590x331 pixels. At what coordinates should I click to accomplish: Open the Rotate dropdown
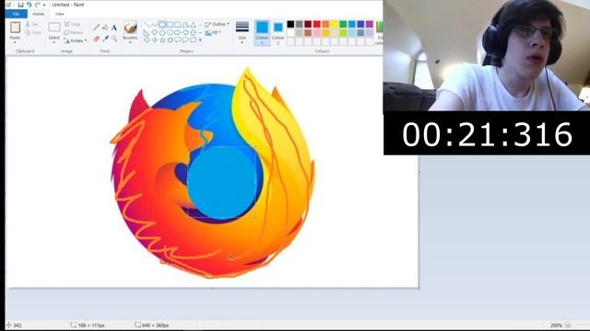pos(76,40)
